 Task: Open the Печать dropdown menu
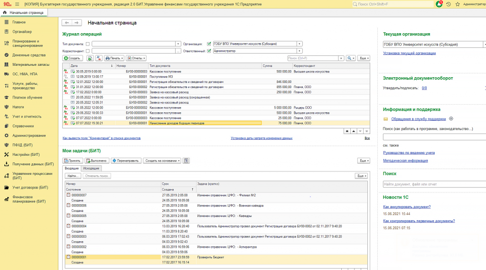coord(114,58)
